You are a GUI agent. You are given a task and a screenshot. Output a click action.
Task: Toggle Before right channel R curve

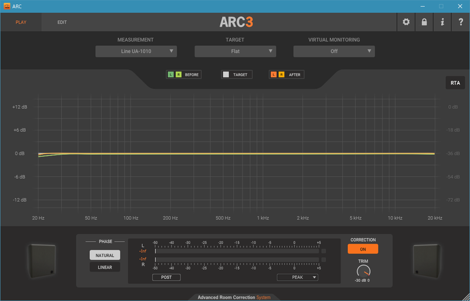coord(179,75)
